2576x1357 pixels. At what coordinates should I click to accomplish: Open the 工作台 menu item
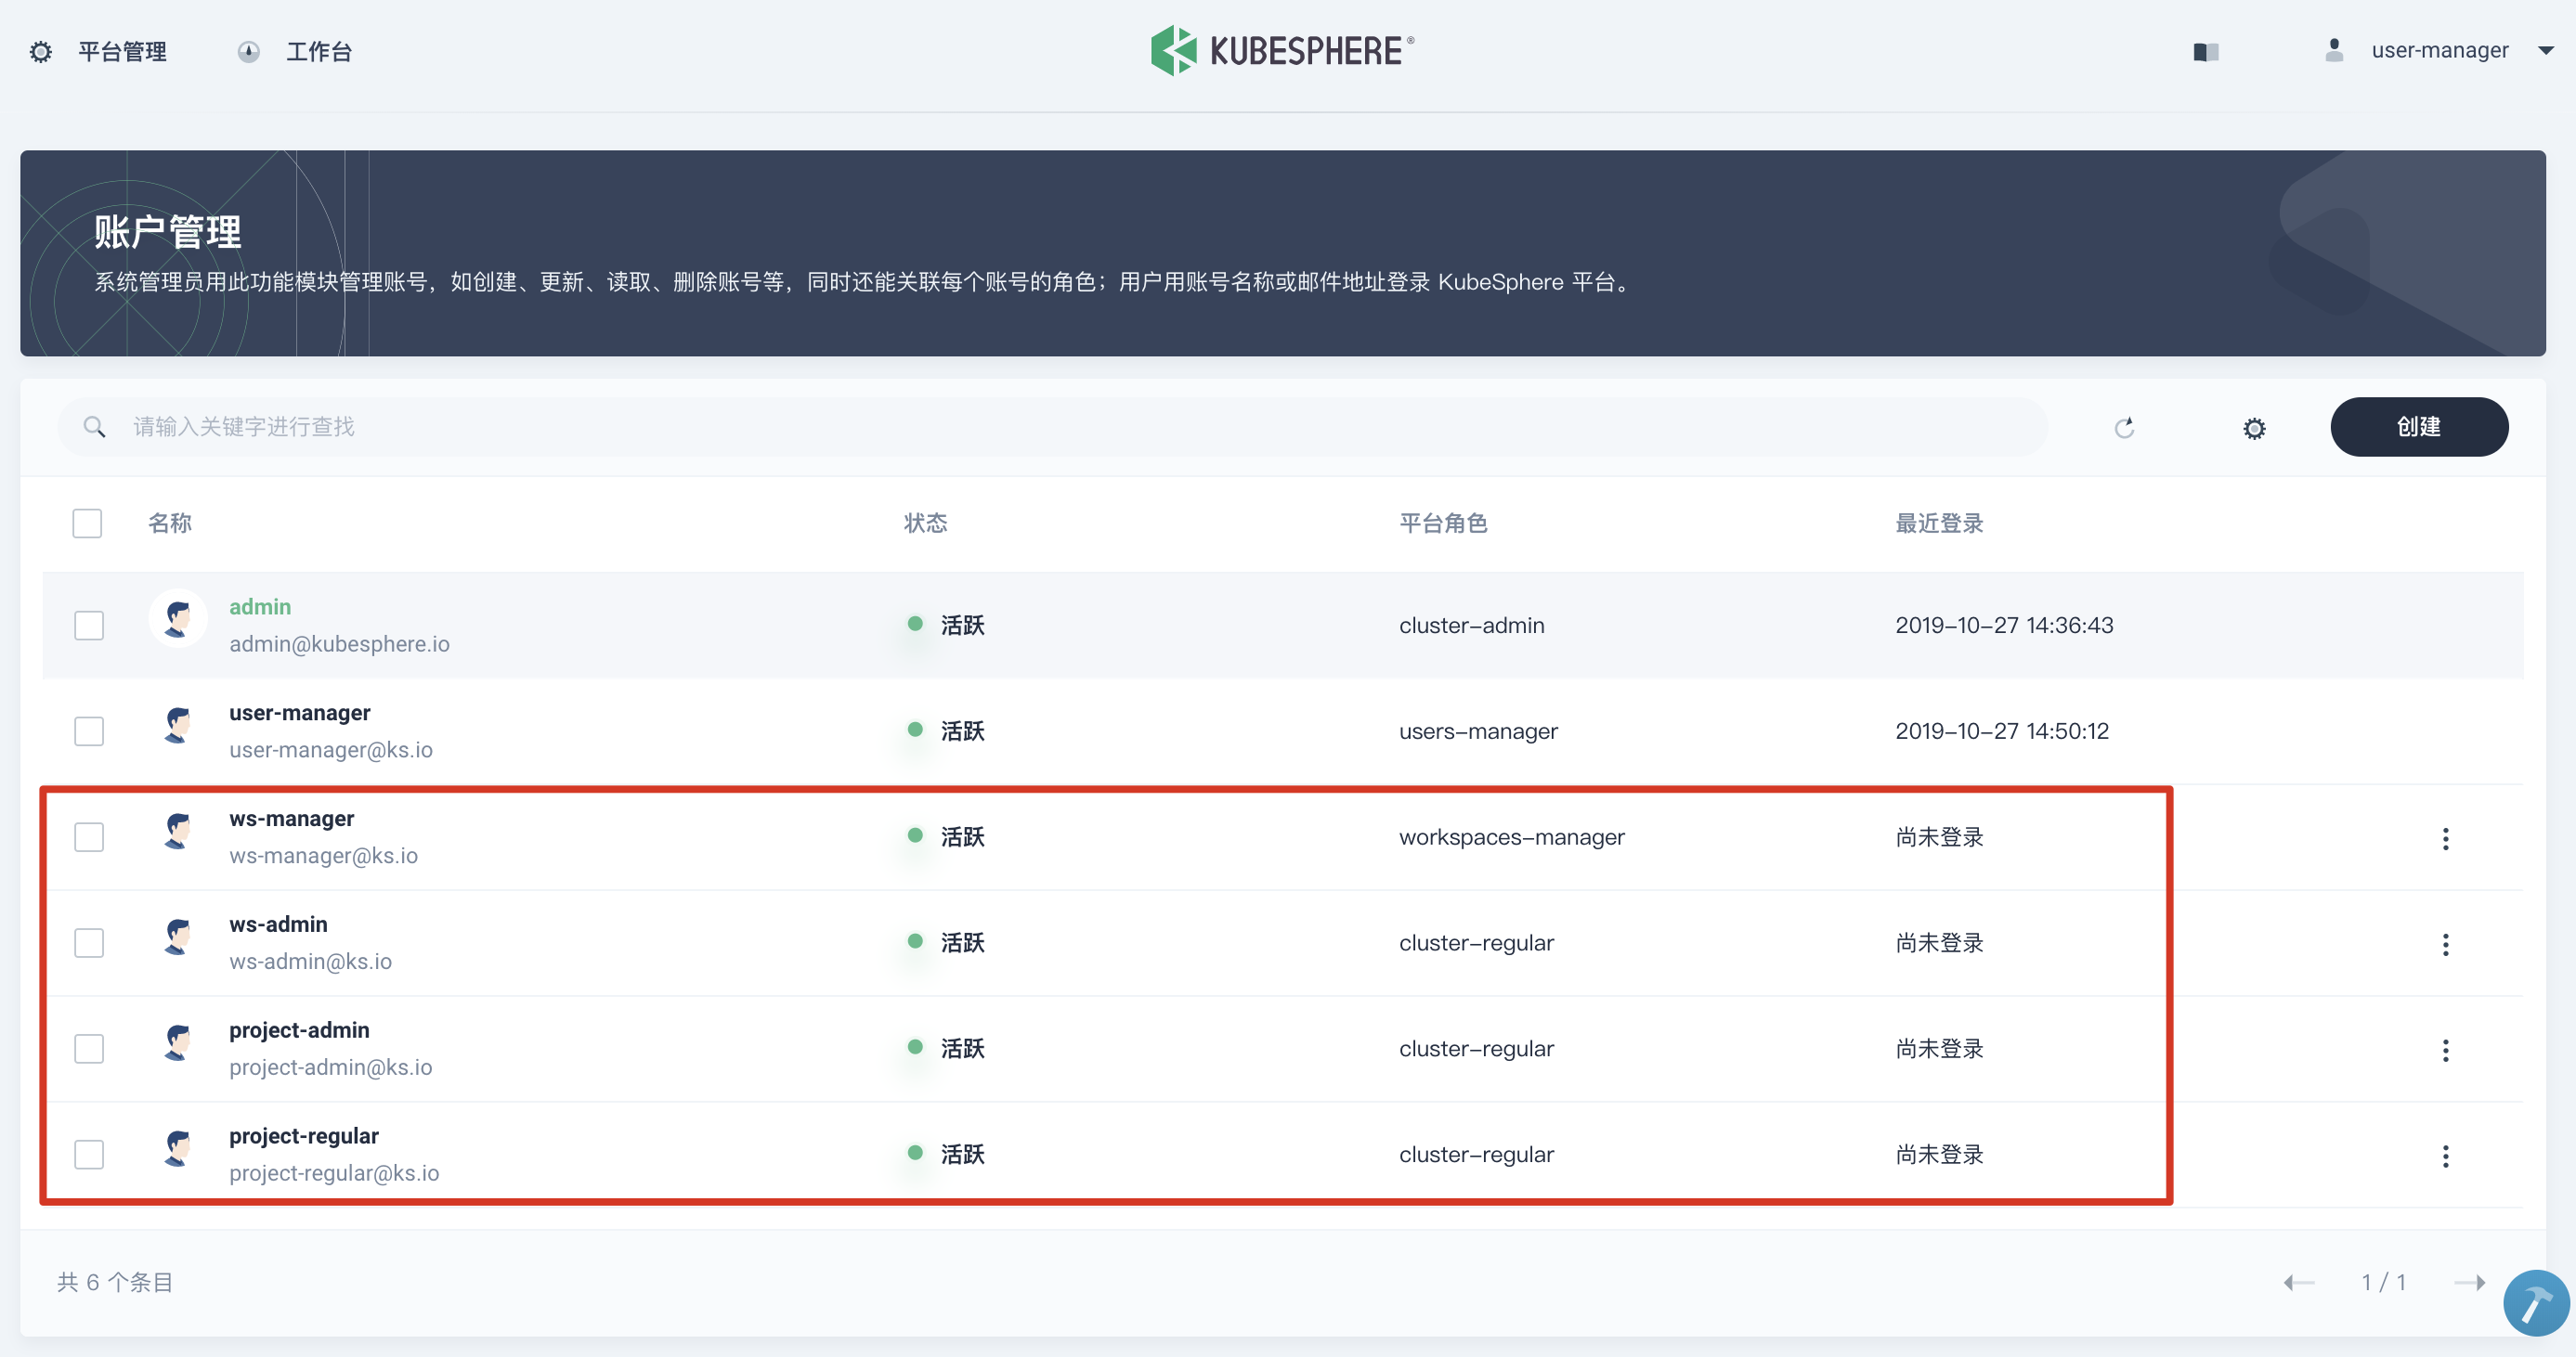[319, 51]
